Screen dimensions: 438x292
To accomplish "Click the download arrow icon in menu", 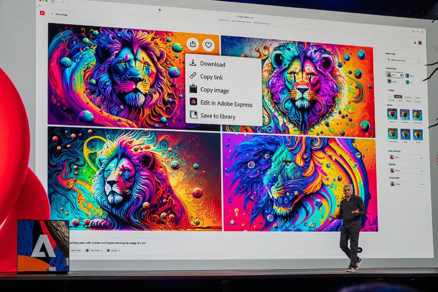I will pos(193,62).
